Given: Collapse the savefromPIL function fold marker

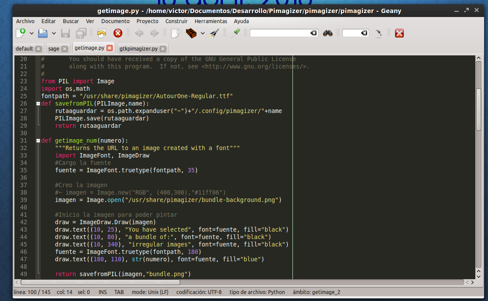Looking at the screenshot, I should pos(38,104).
